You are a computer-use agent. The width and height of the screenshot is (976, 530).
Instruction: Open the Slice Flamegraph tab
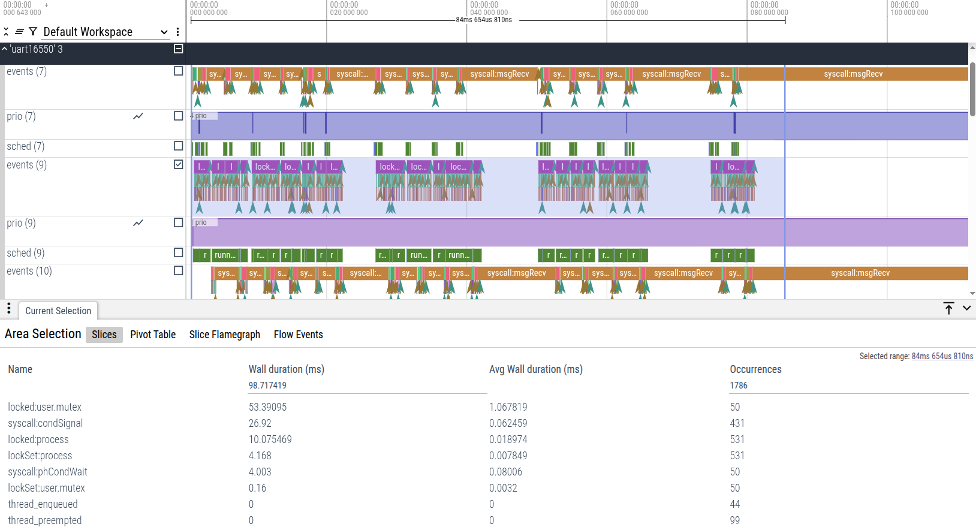225,335
